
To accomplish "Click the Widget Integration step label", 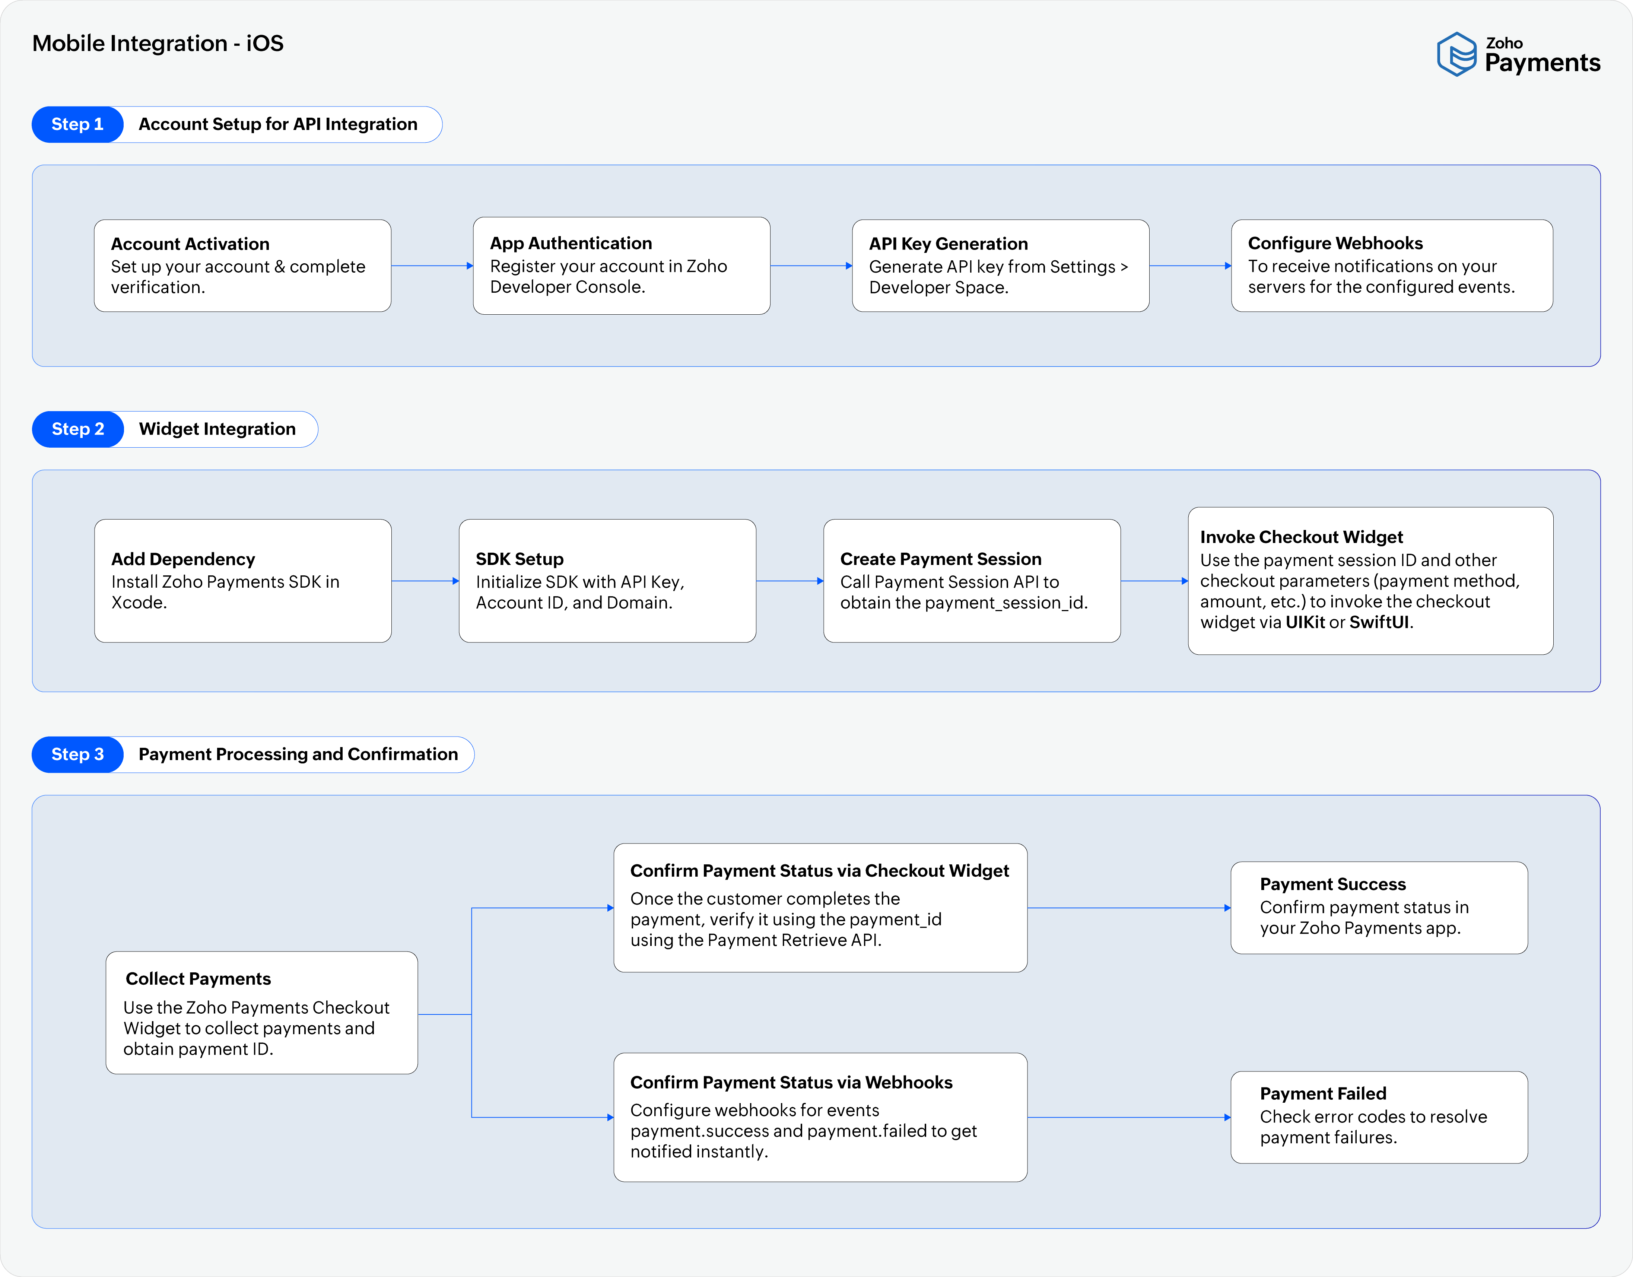I will [217, 429].
